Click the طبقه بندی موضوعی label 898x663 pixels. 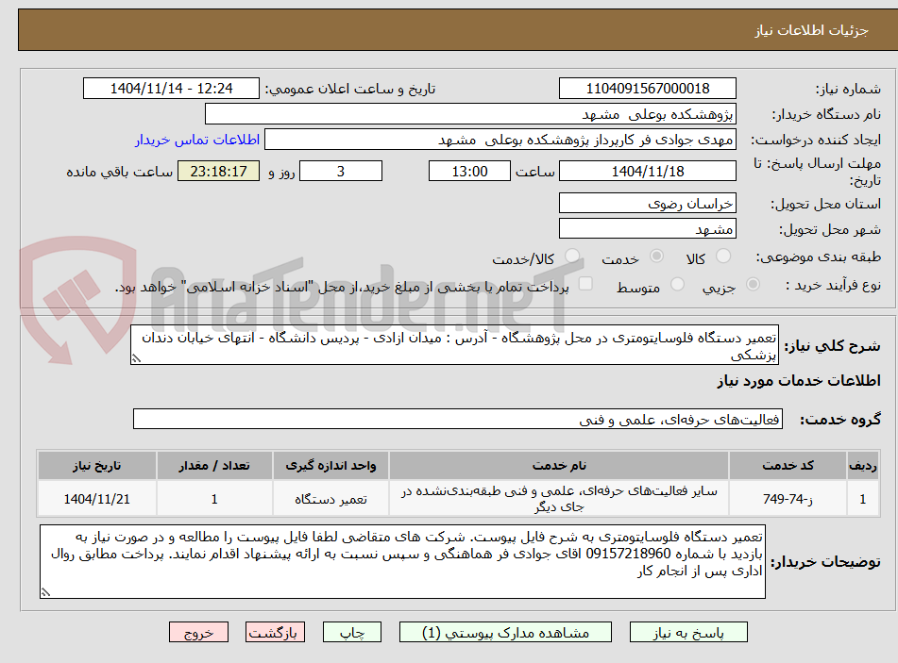click(x=819, y=257)
